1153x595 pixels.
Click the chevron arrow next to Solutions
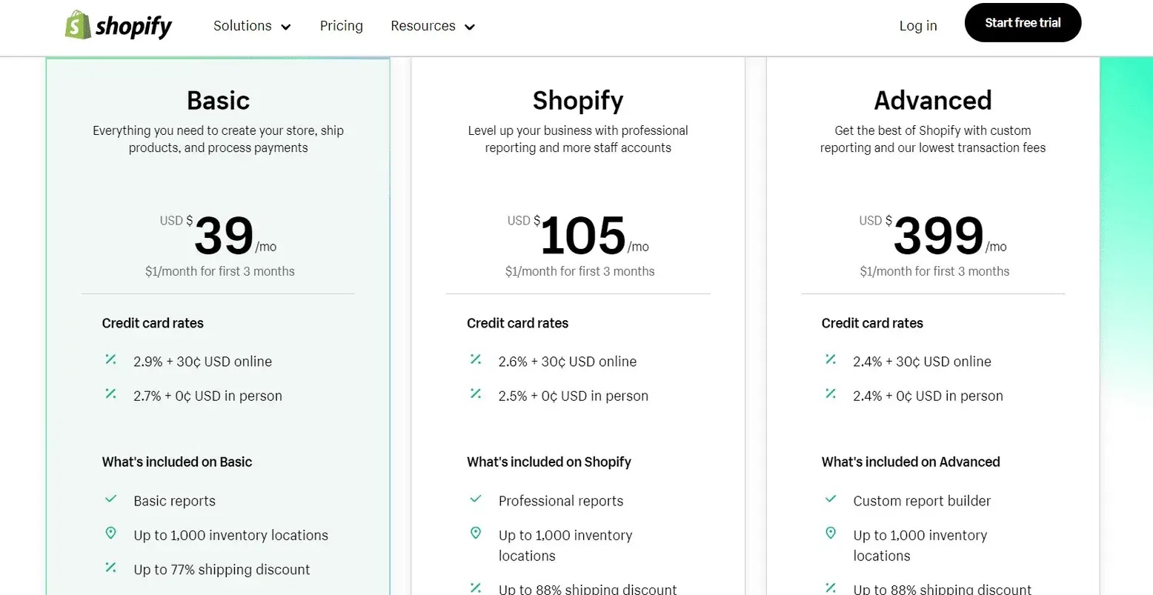click(x=287, y=26)
